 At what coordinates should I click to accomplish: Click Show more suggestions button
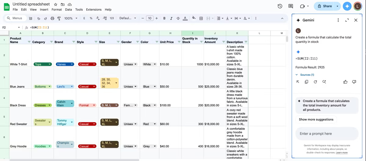tap(316, 119)
